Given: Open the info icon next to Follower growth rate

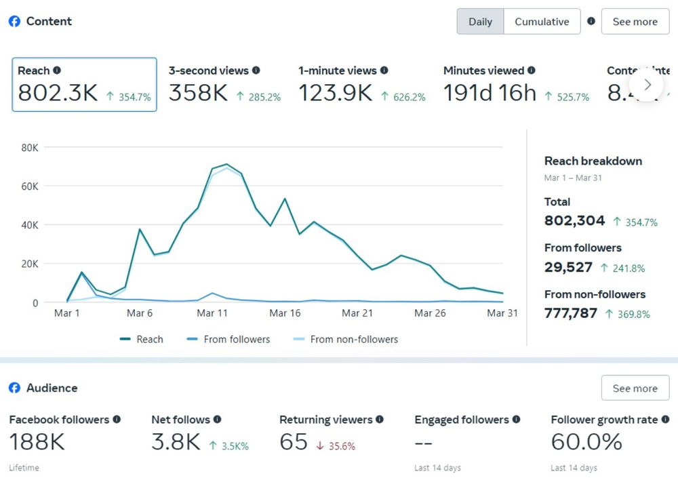Looking at the screenshot, I should pyautogui.click(x=666, y=419).
